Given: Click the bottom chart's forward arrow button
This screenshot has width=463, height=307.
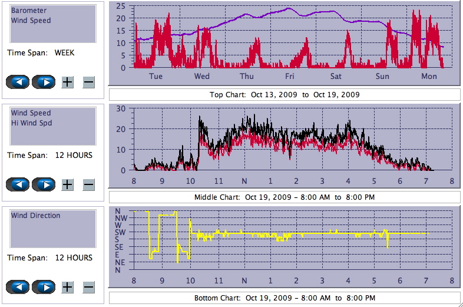Looking at the screenshot, I should 44,287.
